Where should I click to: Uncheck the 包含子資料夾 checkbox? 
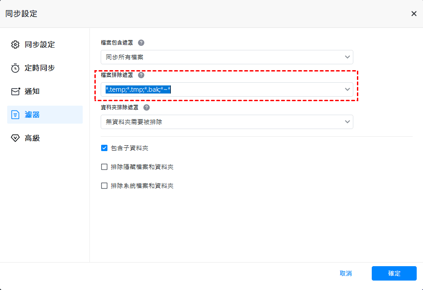(104, 148)
